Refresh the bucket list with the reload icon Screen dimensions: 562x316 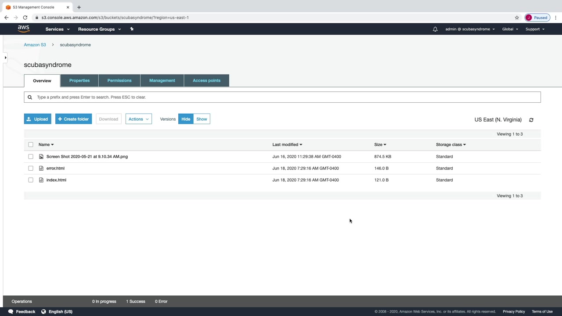coord(531,120)
